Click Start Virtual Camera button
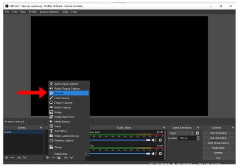This screenshot has height=167, width=236. pyautogui.click(x=218, y=143)
